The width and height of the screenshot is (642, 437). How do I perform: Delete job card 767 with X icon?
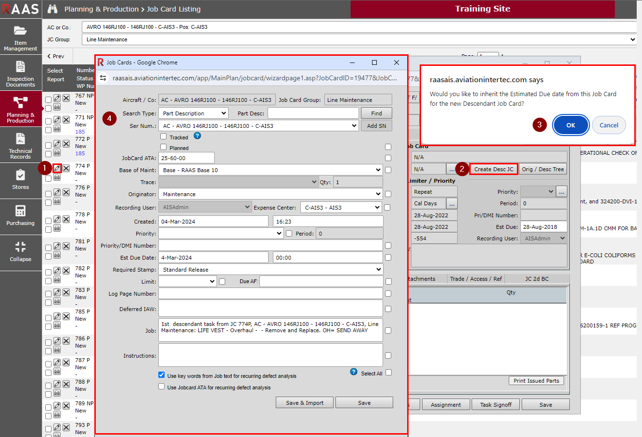[x=66, y=99]
